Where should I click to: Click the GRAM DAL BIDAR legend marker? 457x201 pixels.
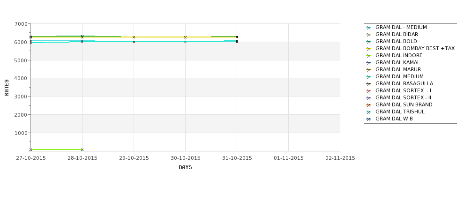coord(369,35)
